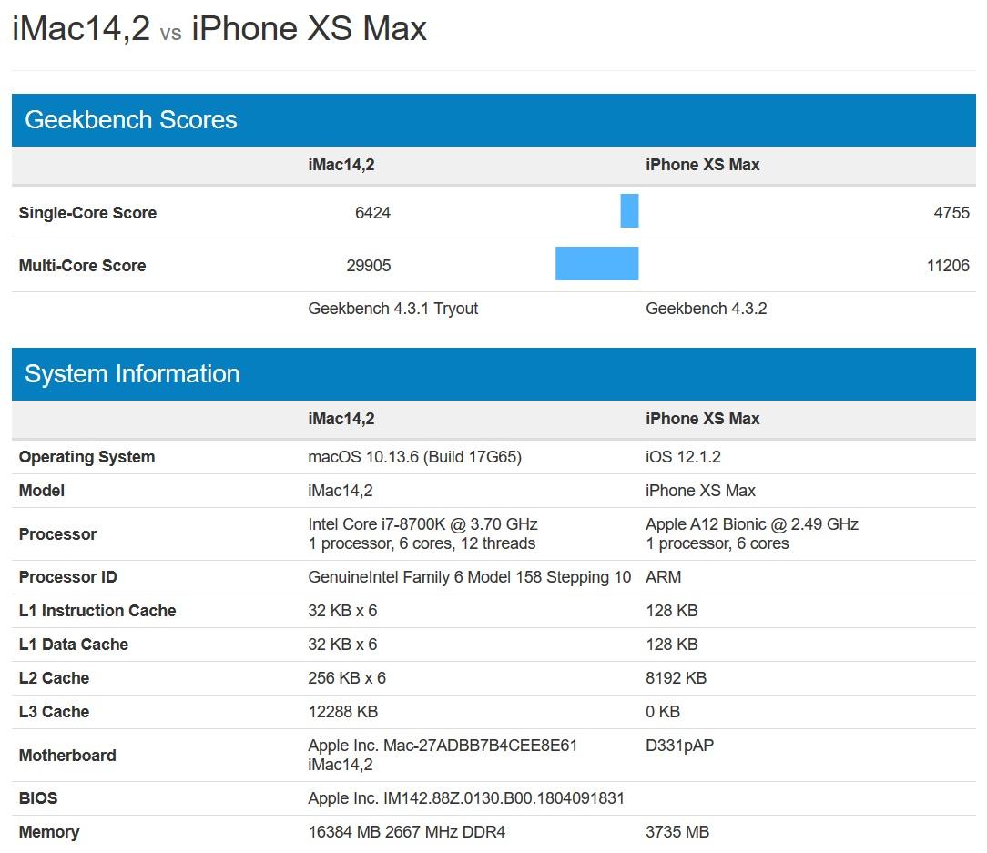Select the Apple A12 Bionic processor entry

click(x=750, y=524)
